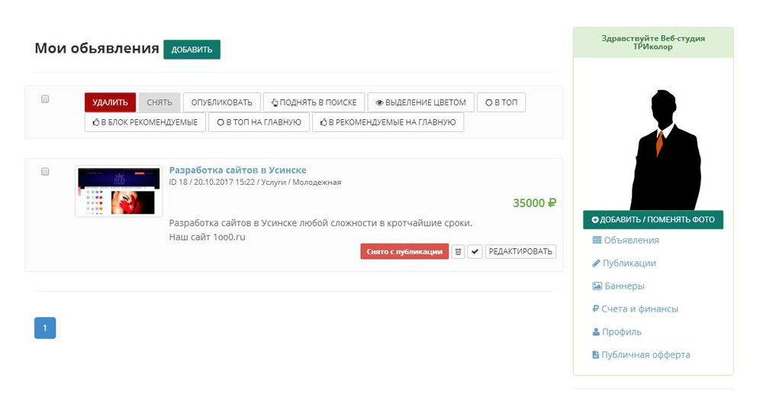
Task: Open Счета и финансы in the sidebar
Action: 635,309
